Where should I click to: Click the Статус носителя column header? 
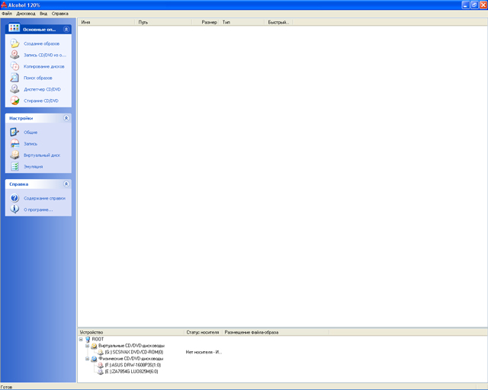tap(204, 332)
